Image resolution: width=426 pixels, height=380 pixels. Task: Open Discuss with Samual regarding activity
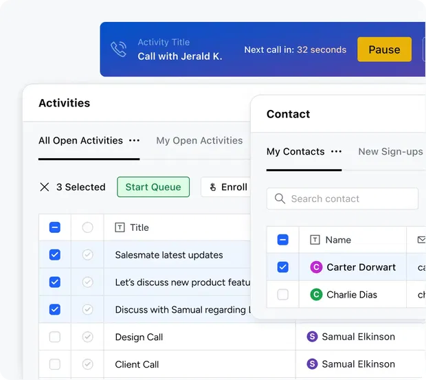point(183,310)
